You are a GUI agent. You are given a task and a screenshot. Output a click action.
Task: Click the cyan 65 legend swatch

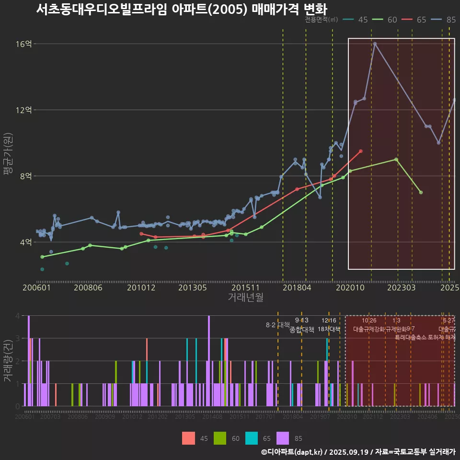tap(252, 438)
